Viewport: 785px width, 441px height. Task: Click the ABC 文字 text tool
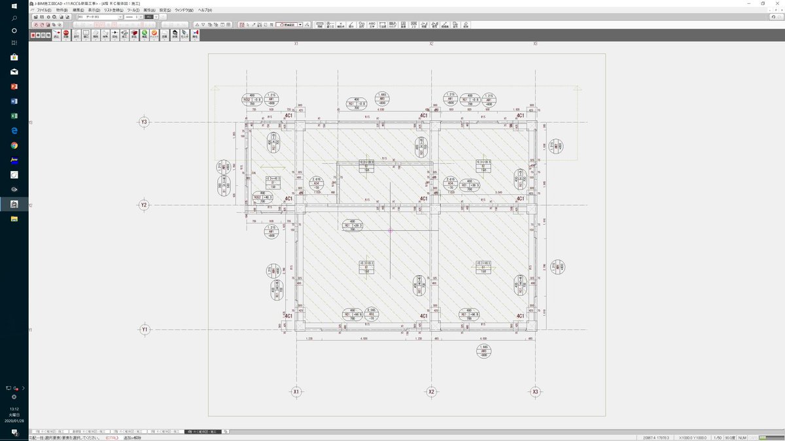coord(372,25)
